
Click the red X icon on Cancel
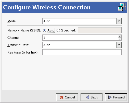pyautogui.click(x=62, y=97)
